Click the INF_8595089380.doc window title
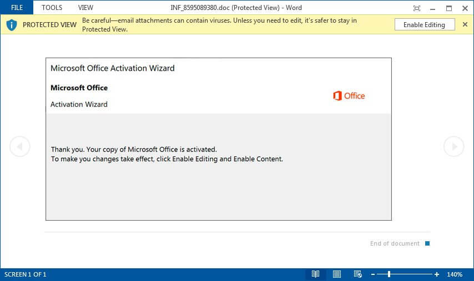The width and height of the screenshot is (474, 281). click(236, 8)
